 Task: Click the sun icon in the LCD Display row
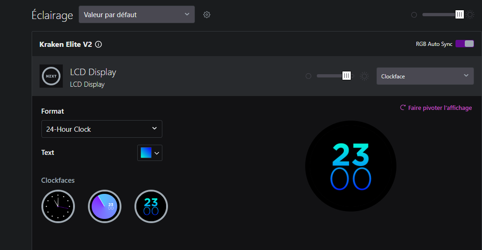click(x=364, y=76)
